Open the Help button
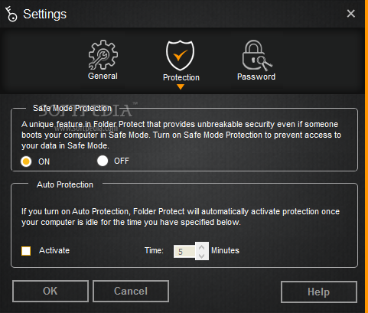This screenshot has width=368, height=313. coord(319,292)
